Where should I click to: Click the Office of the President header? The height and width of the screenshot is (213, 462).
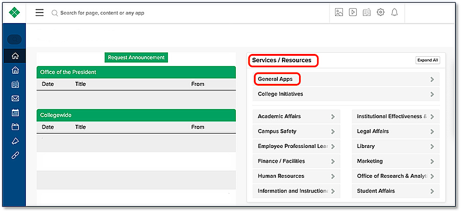click(136, 72)
